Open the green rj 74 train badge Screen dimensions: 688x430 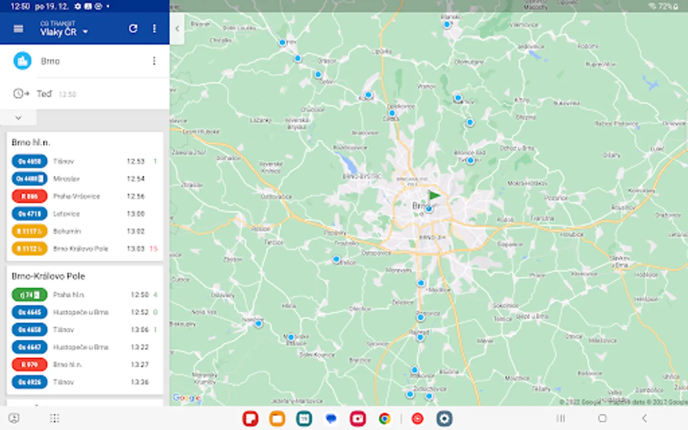tap(30, 295)
